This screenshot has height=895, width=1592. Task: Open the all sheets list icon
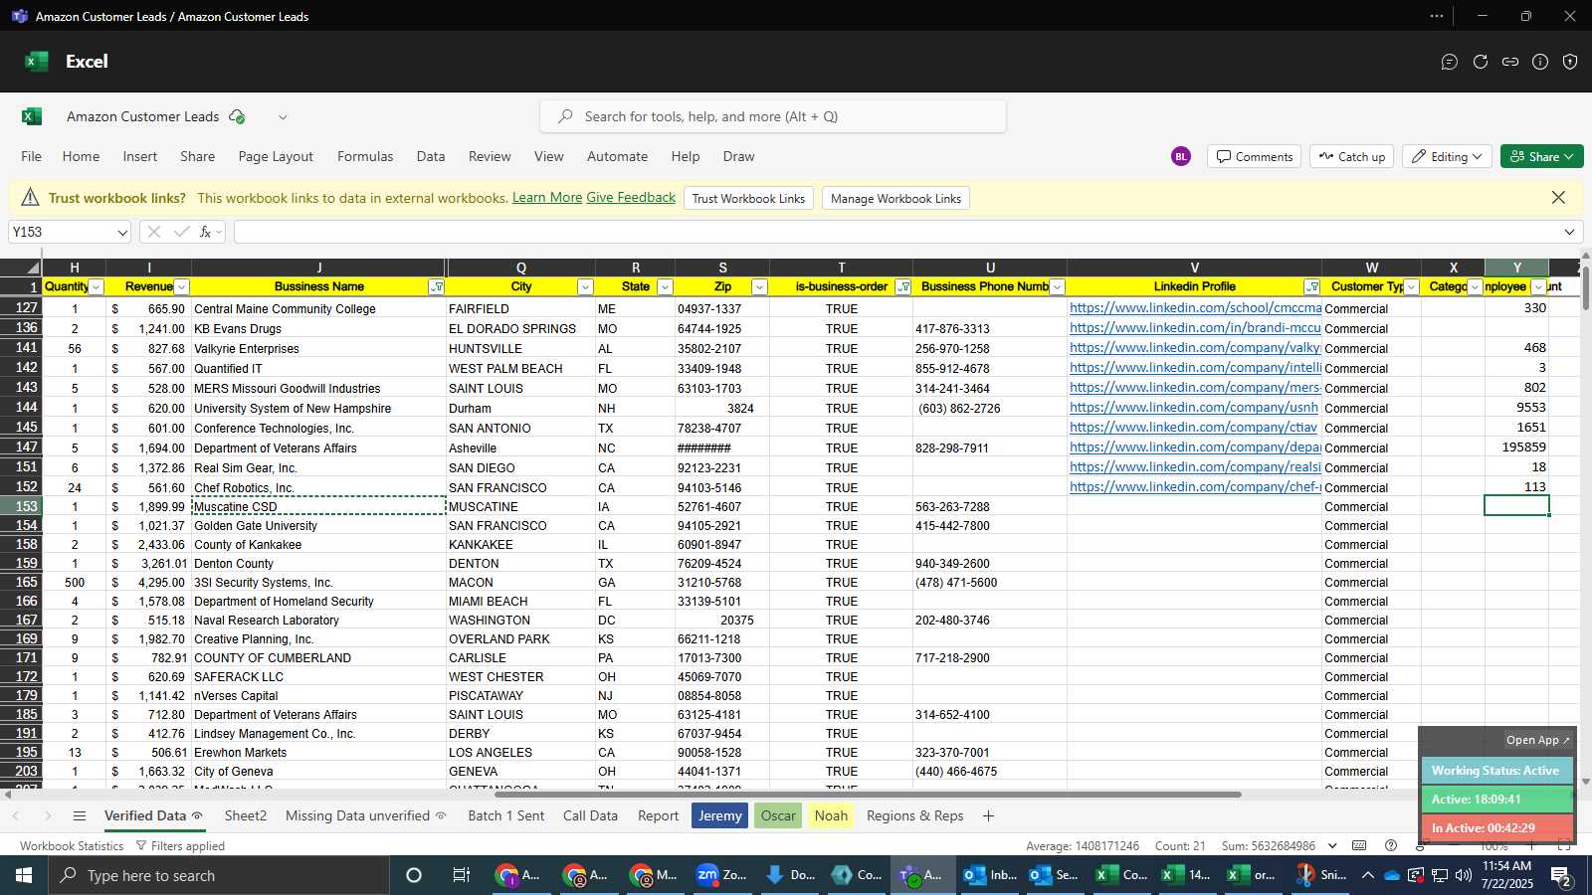pos(80,816)
